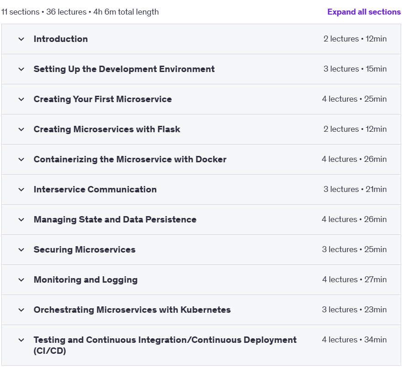Viewport: 402px width, 367px height.
Task: Toggle chevron for Creating Microservices with Flask
Action: (21, 129)
